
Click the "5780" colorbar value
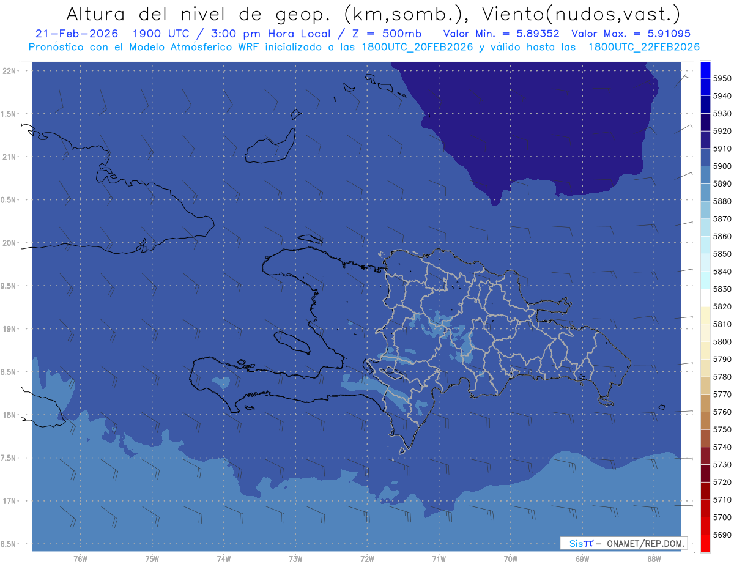[722, 377]
